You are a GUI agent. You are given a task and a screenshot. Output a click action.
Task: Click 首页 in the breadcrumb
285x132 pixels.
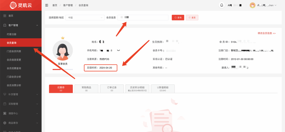tap(55, 5)
